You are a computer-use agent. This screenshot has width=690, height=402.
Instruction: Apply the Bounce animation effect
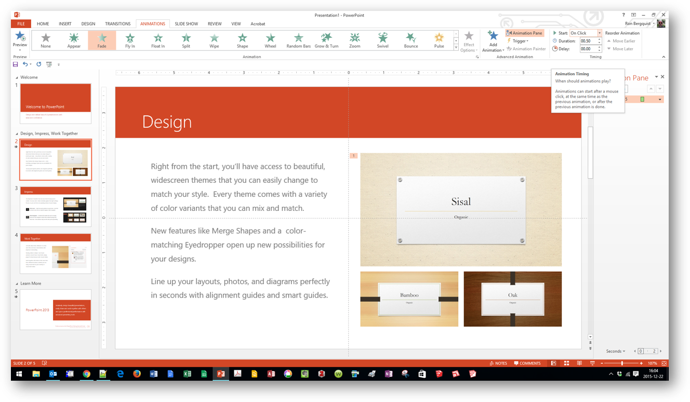[411, 40]
